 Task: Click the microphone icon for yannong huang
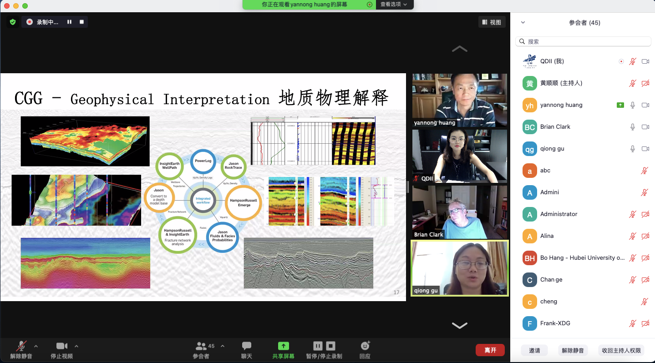pos(633,105)
